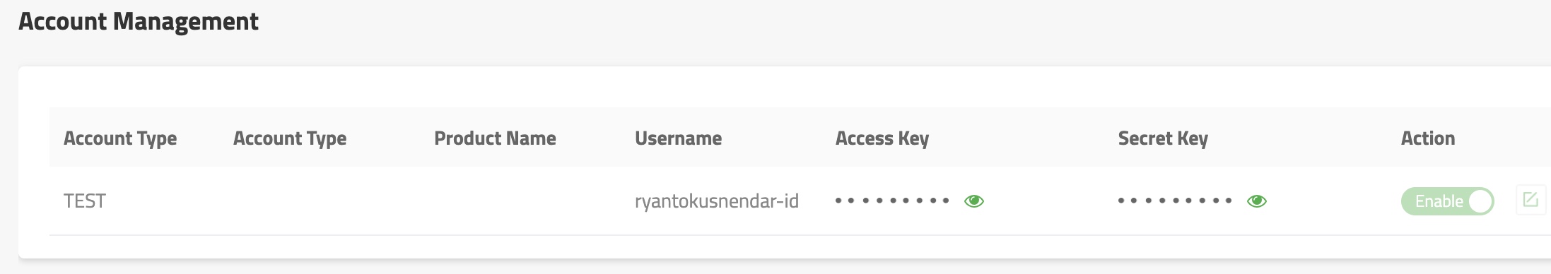Reveal the Secret Key with eye icon

tap(1257, 201)
